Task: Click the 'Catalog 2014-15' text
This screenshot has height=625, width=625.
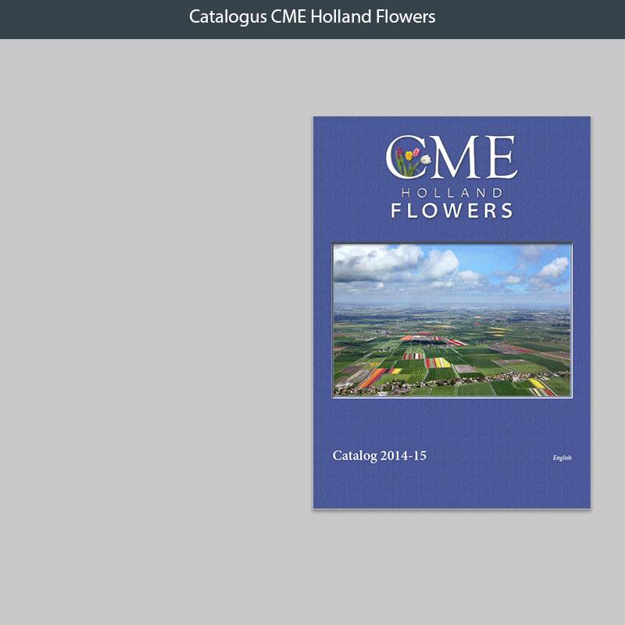Action: [379, 455]
